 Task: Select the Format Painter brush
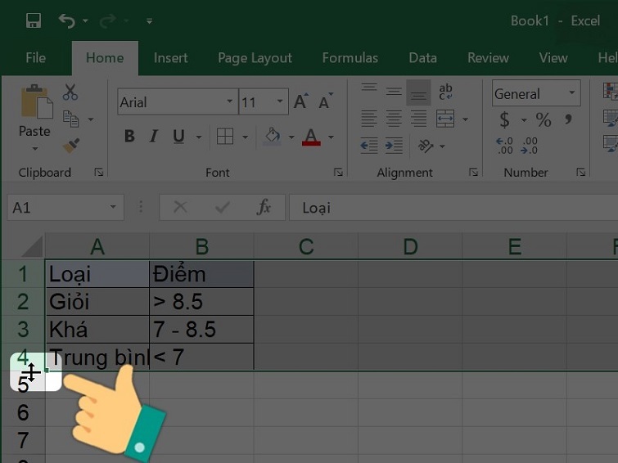coord(71,146)
